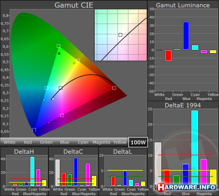Click the cyan bar in DeltaH chart
Image resolution: width=219 pixels, height=196 pixels.
[x=32, y=171]
